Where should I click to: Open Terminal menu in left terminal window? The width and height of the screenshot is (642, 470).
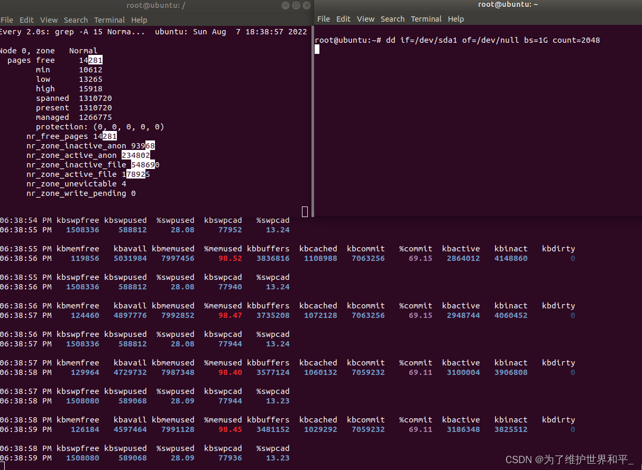[109, 20]
